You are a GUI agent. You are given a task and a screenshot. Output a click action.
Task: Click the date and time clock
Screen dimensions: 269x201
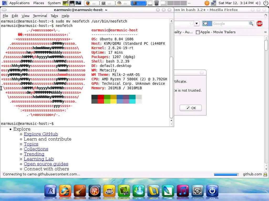point(236,3)
